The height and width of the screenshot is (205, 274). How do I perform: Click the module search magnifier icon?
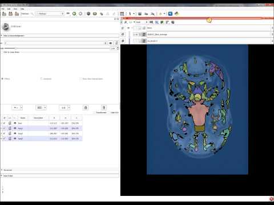[x=32, y=14]
